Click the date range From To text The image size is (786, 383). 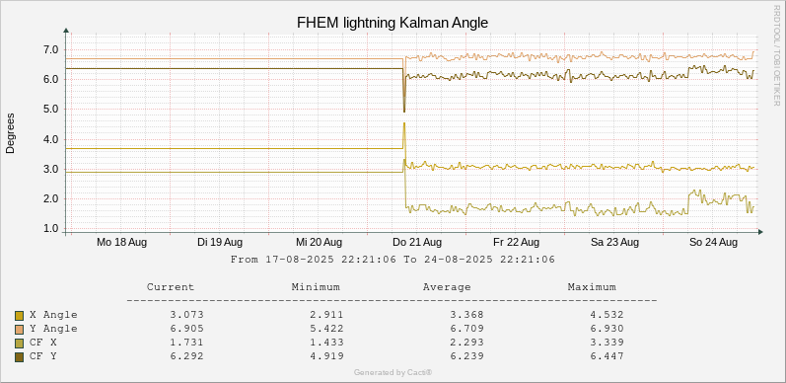[393, 260]
